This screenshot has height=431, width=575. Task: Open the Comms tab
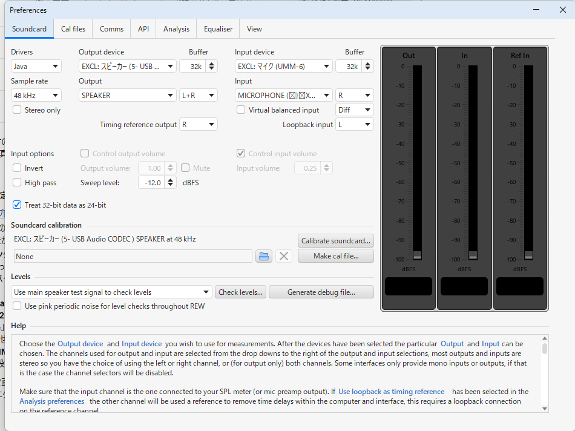click(111, 29)
